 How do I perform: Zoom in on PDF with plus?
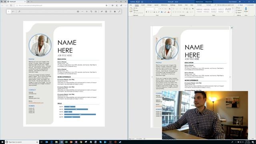[x=87, y=12]
